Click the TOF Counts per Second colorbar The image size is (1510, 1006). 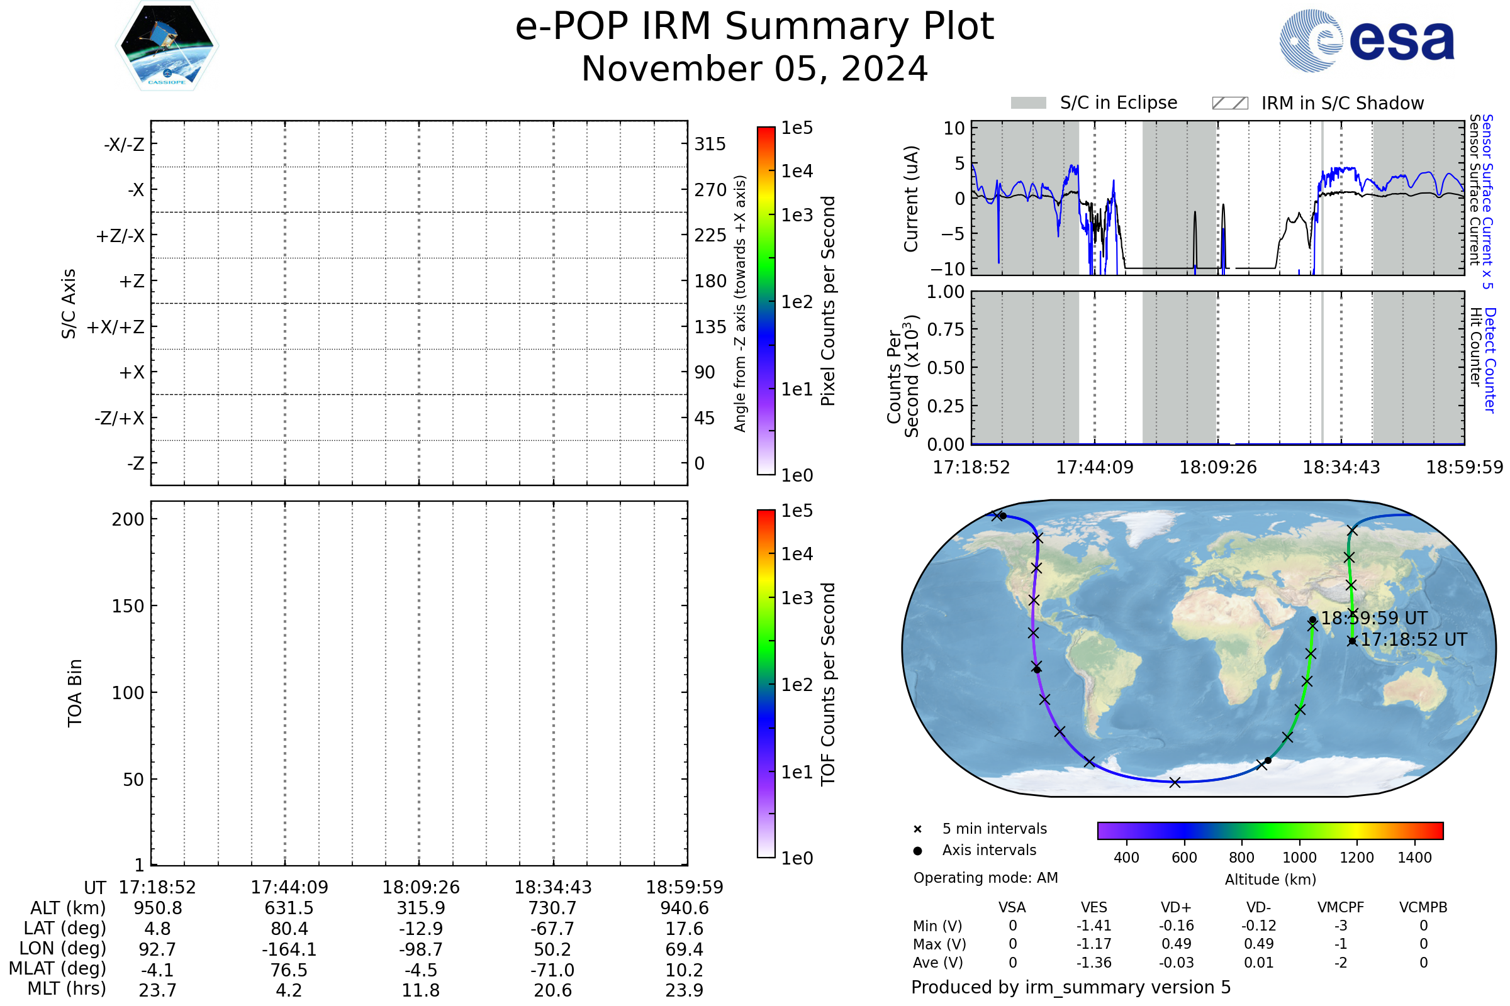(766, 683)
